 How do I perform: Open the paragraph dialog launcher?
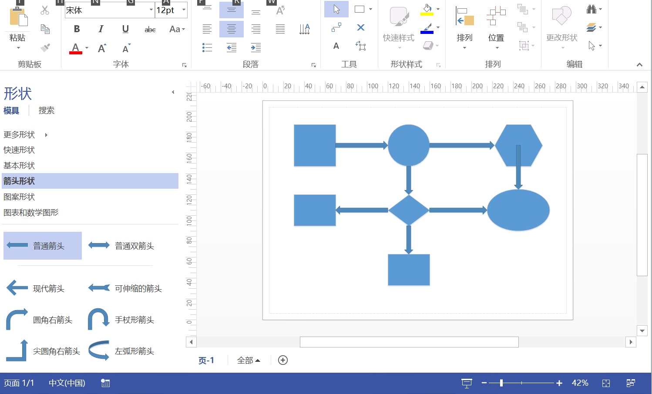(314, 65)
